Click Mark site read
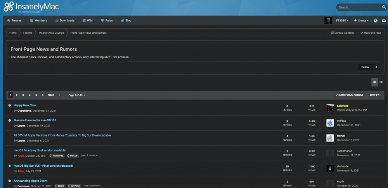Viewport: 388px width, 188px height. pyautogui.click(x=371, y=33)
